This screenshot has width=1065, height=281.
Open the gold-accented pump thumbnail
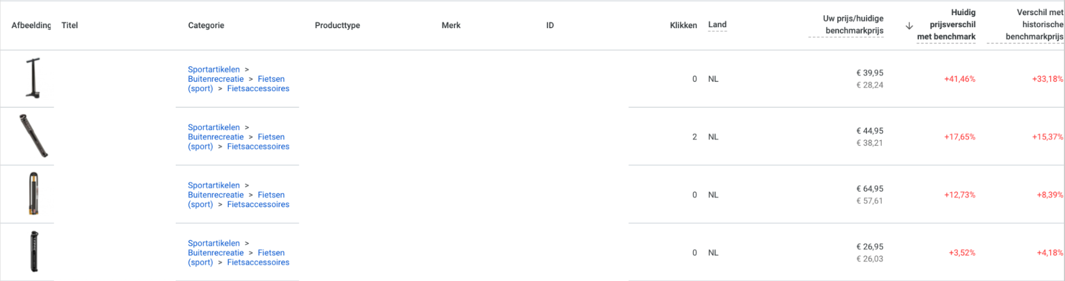coord(34,194)
